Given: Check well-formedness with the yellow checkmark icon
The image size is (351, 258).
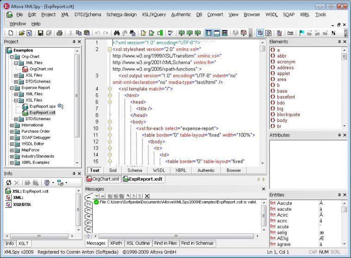Looking at the screenshot, I should pos(144,33).
